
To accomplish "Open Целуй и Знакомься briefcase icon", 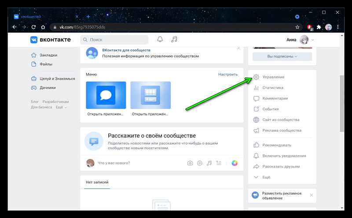I will (34, 79).
